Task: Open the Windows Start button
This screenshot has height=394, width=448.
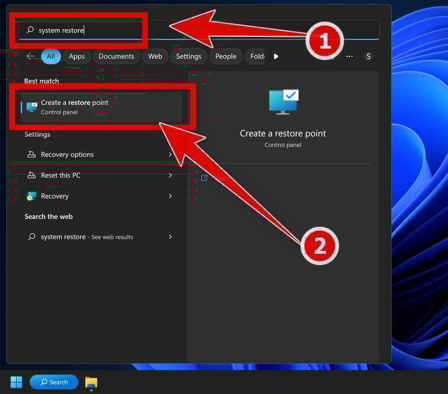Action: 16,382
